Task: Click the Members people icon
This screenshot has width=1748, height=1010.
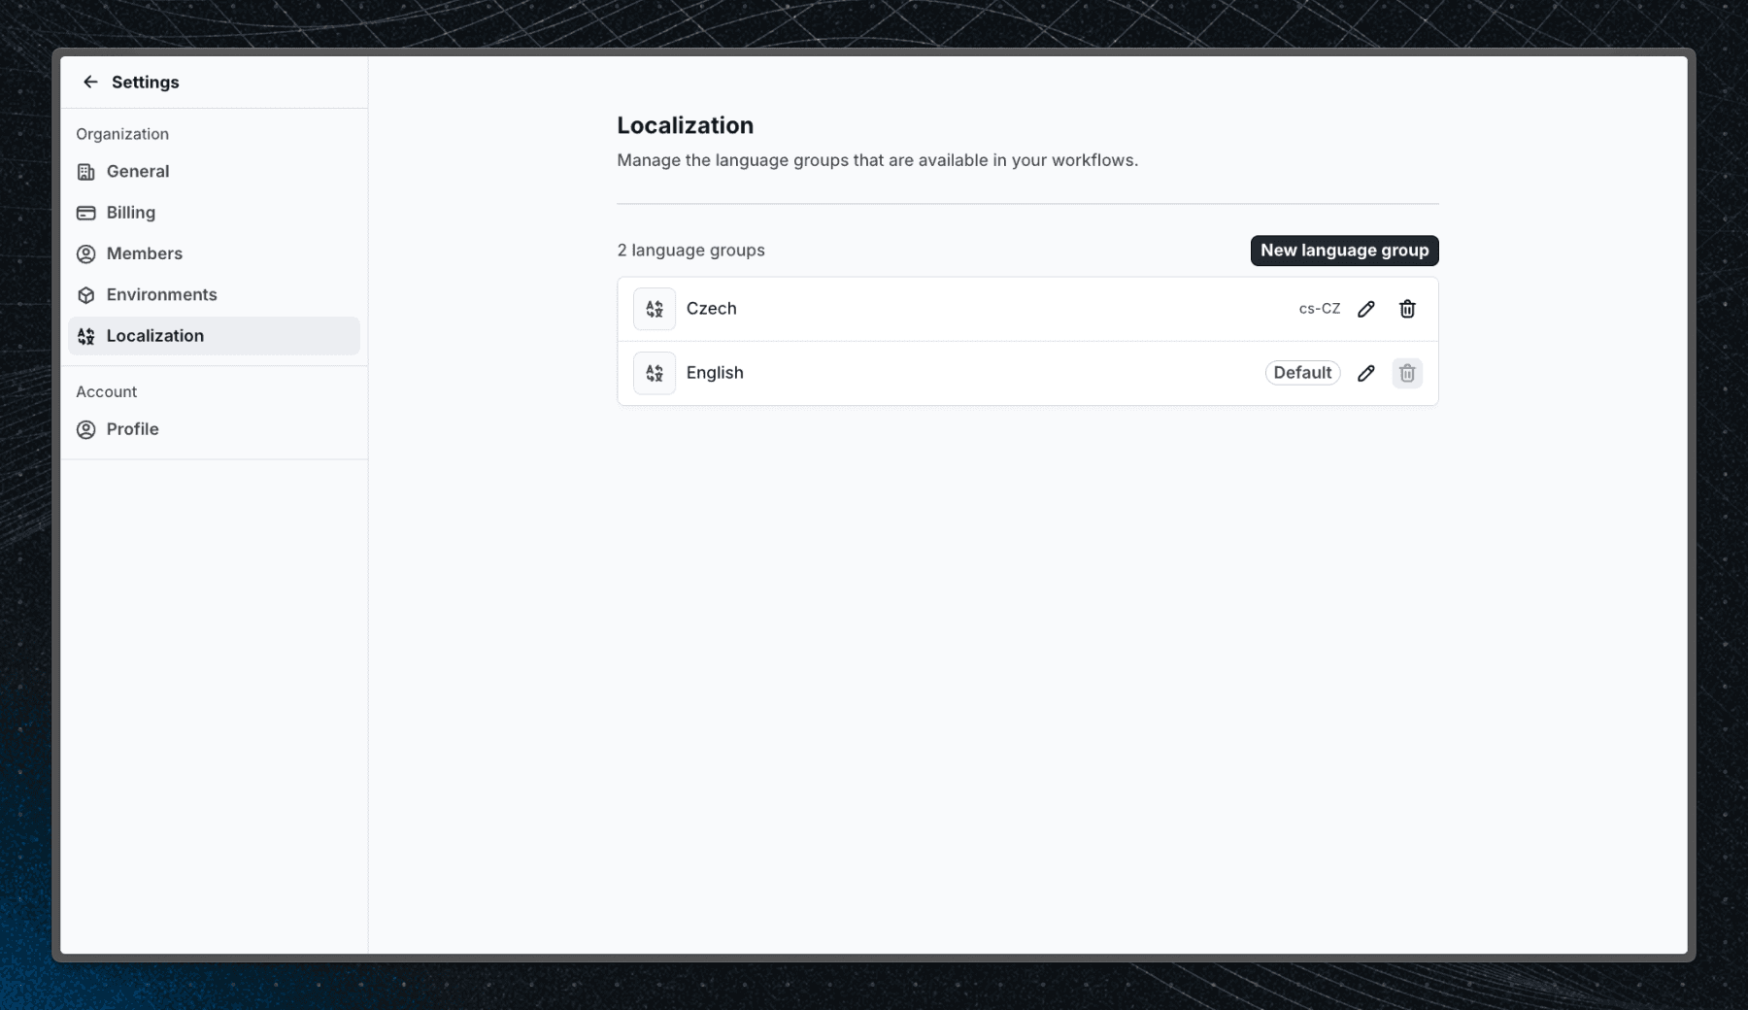Action: pos(86,253)
